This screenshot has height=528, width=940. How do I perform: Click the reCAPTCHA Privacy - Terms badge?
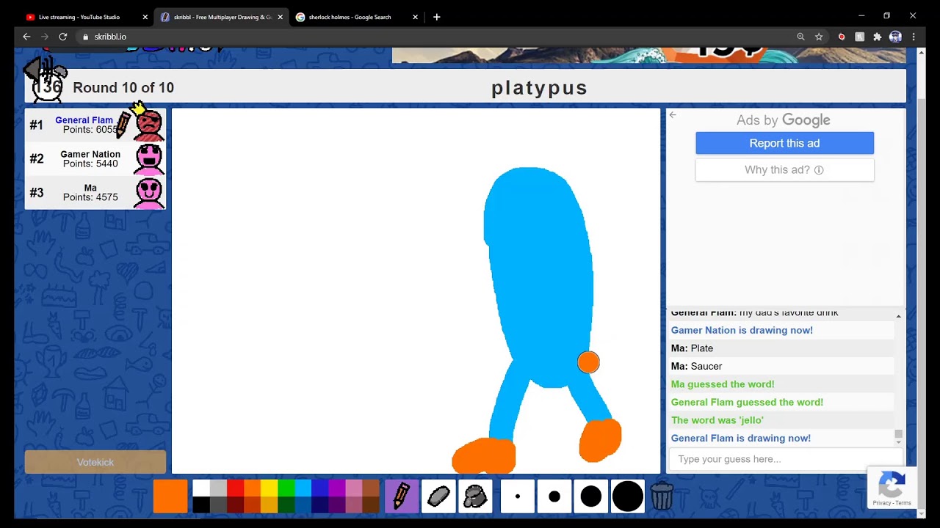click(892, 488)
